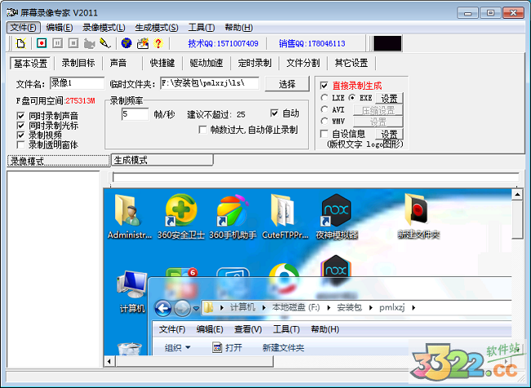Uncheck the 直接录制生成 checkbox
The height and width of the screenshot is (388, 531).
[x=325, y=85]
